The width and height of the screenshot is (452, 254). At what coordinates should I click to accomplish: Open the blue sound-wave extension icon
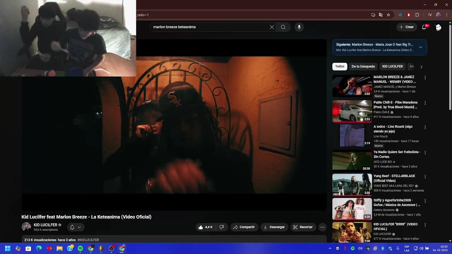(x=400, y=15)
